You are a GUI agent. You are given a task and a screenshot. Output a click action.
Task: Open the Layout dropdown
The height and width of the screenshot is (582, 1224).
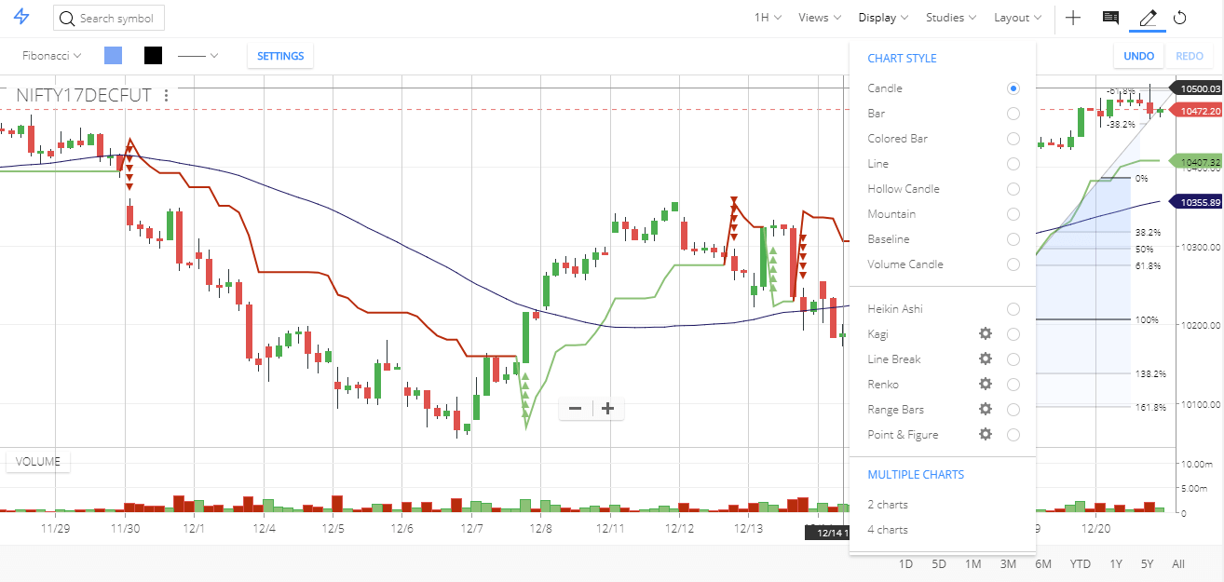(1018, 18)
